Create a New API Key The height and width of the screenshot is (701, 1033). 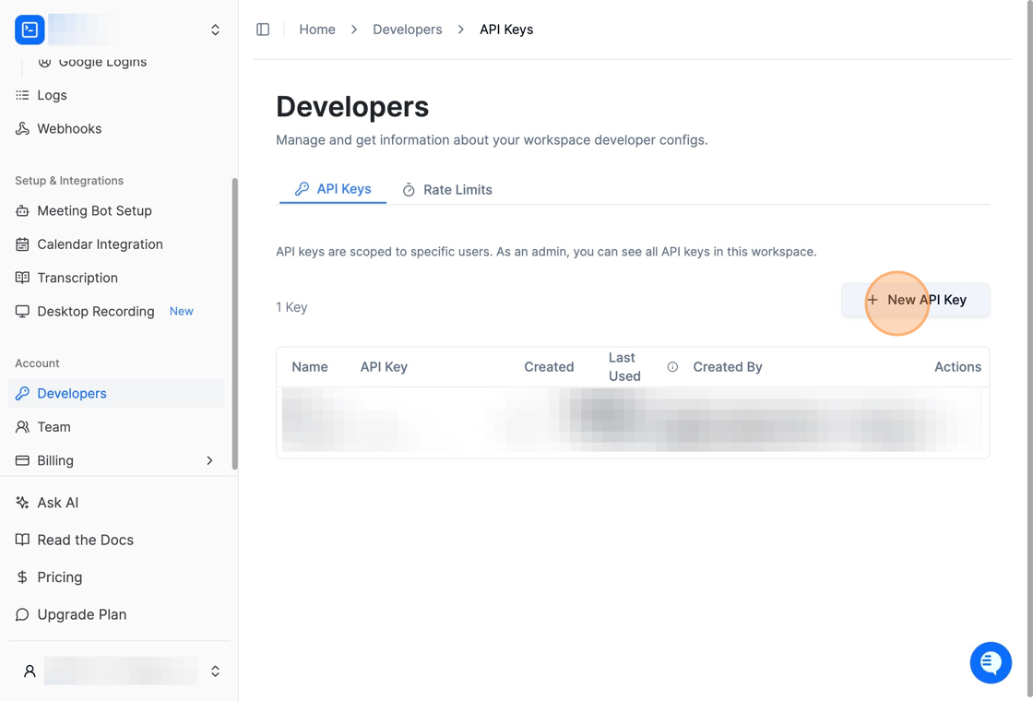click(x=916, y=300)
